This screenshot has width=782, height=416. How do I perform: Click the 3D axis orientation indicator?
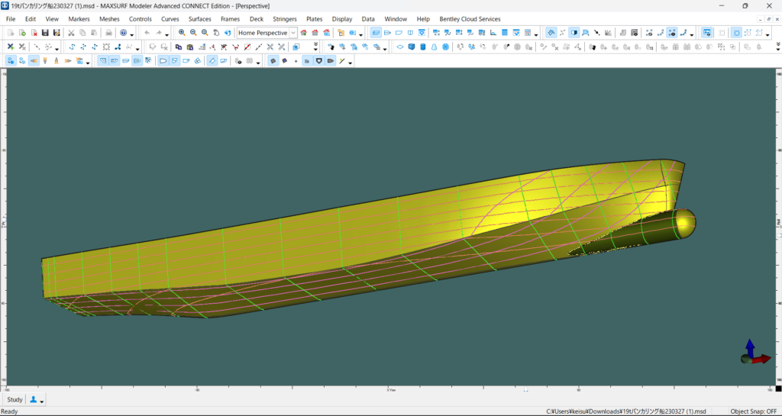pos(753,353)
